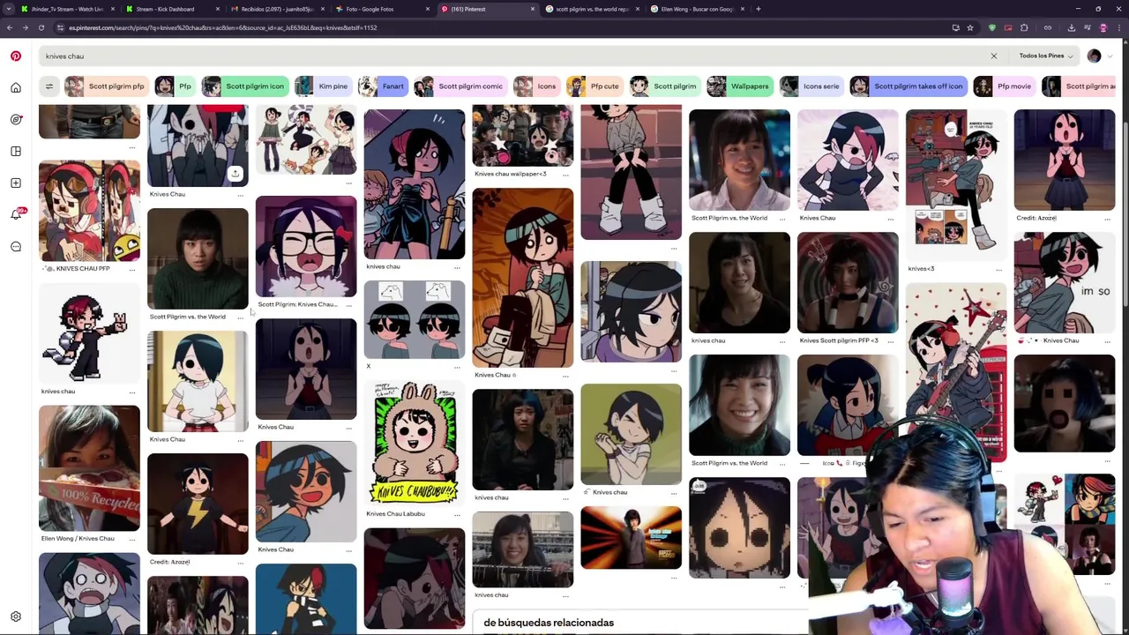The image size is (1129, 635).
Task: Click the browser profile avatar icon
Action: [1103, 27]
